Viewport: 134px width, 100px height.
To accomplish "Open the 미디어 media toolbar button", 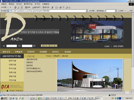I will [46, 7].
